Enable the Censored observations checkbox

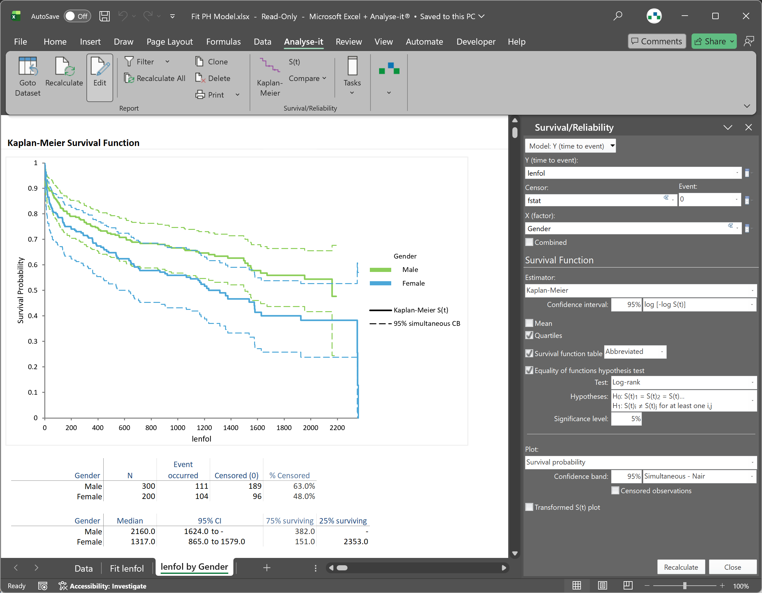coord(615,491)
